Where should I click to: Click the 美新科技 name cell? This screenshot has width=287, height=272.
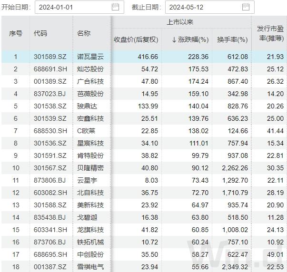point(90,205)
